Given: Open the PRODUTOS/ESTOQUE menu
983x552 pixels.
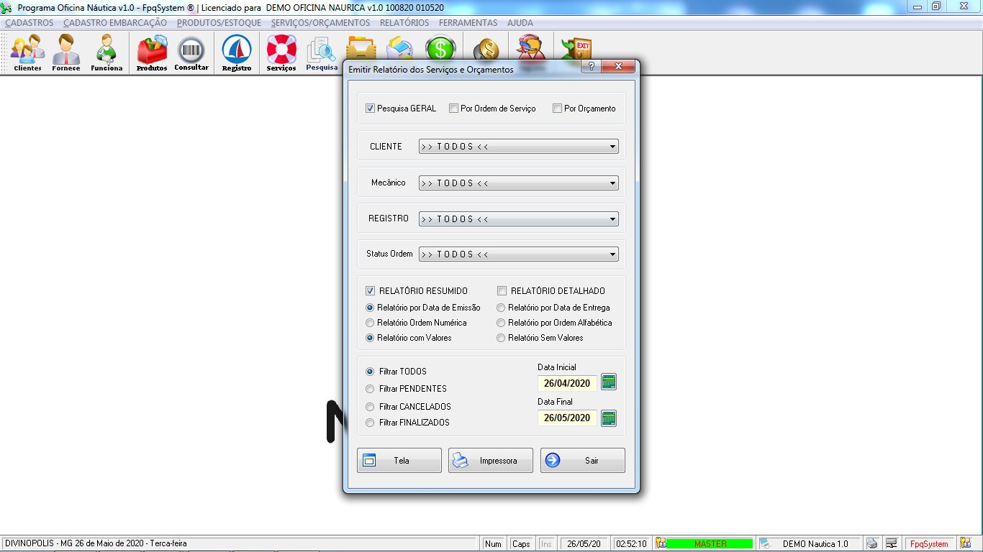Looking at the screenshot, I should 219,23.
